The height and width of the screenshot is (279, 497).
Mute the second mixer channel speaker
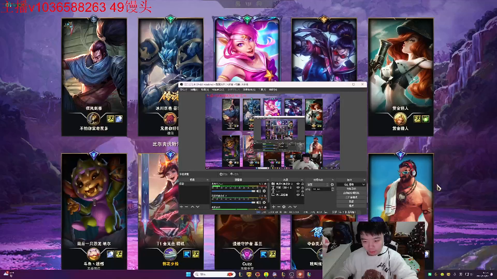(258, 203)
